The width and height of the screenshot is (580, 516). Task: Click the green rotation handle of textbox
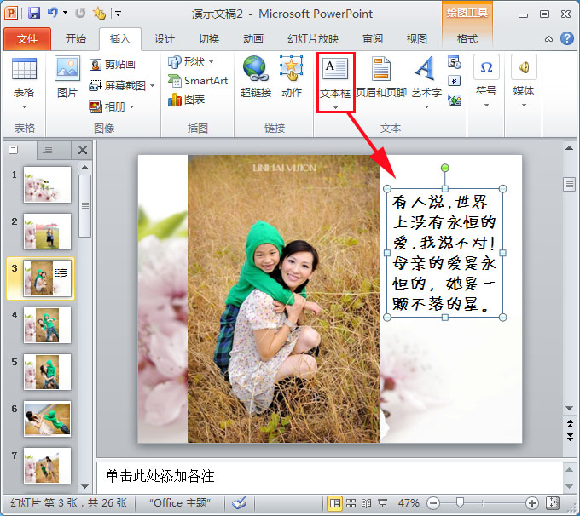[445, 168]
